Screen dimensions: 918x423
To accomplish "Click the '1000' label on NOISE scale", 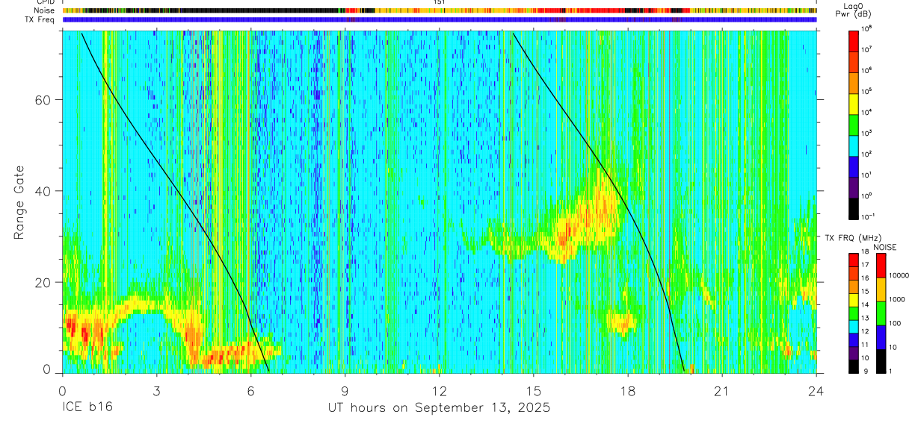I will (897, 300).
